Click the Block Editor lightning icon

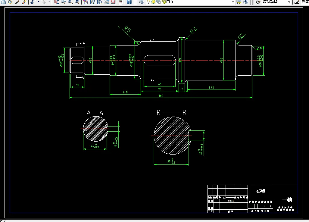pyautogui.click(x=24, y=2)
